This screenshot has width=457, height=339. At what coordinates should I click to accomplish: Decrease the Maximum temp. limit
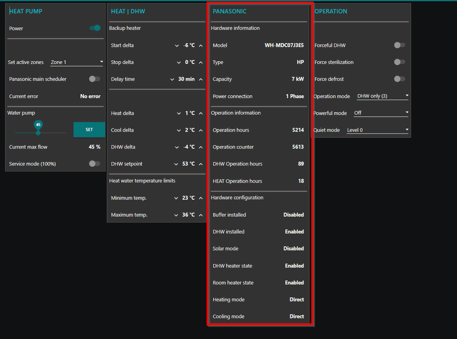tap(176, 215)
